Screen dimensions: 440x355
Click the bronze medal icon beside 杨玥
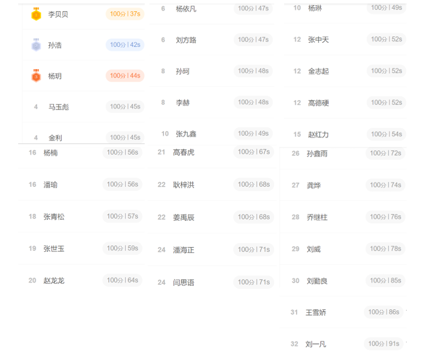(x=36, y=76)
